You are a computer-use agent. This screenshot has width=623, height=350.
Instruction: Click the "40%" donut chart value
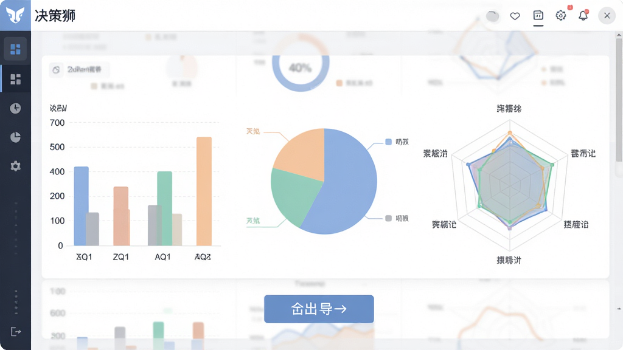(300, 68)
